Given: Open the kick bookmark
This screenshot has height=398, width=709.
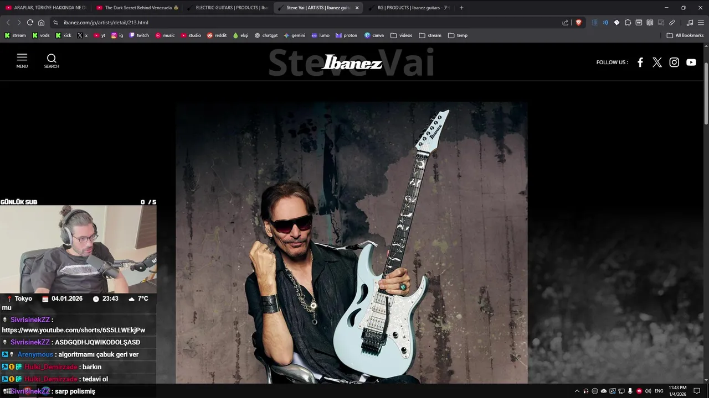Looking at the screenshot, I should click(x=63, y=35).
